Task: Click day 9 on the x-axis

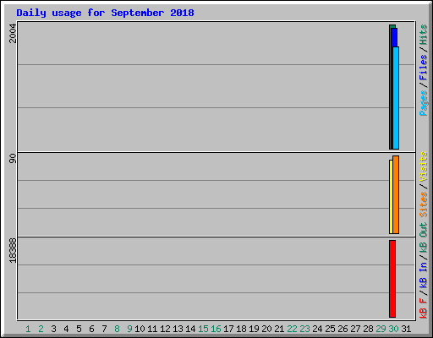Action: tap(129, 329)
